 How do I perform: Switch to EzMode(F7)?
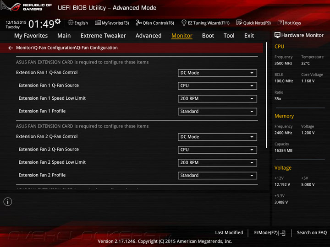270,233
